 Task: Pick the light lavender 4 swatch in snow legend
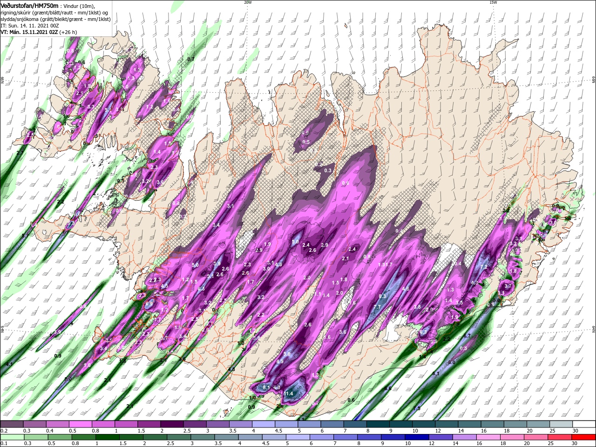[263, 424]
